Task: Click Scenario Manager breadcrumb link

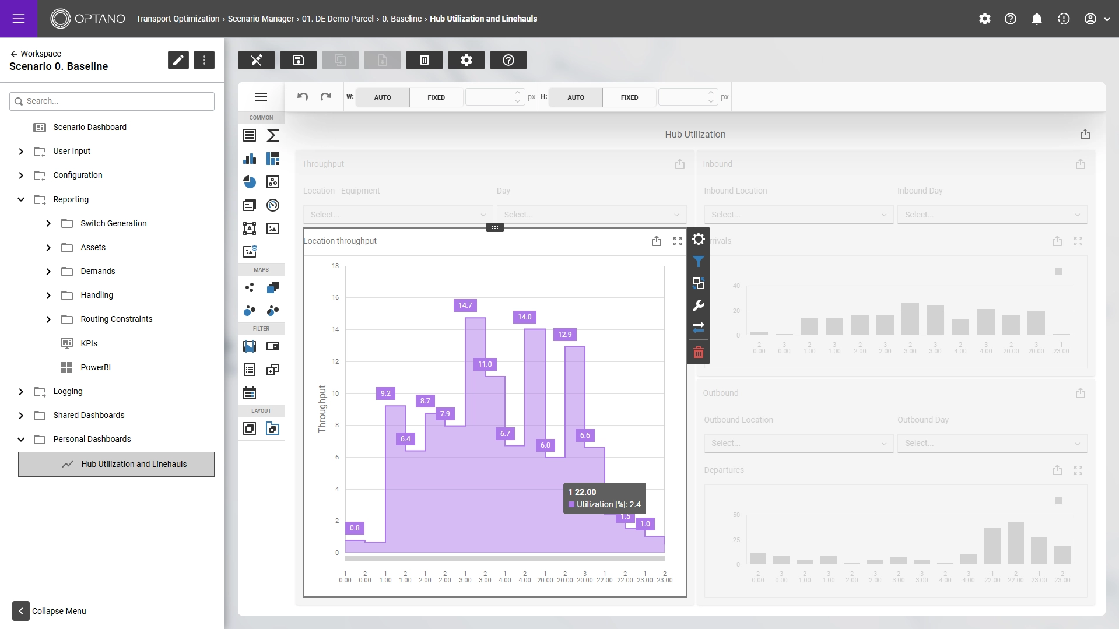Action: pyautogui.click(x=260, y=19)
